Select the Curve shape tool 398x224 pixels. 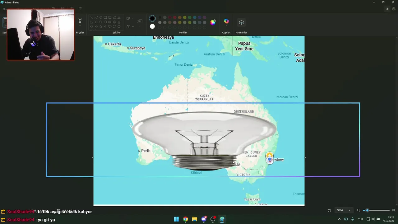(96, 17)
